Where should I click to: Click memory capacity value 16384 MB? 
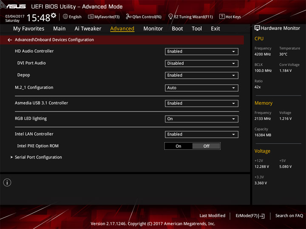[x=263, y=135]
